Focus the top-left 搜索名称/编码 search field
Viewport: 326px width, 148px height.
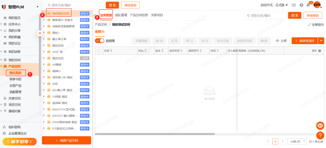(75, 5)
